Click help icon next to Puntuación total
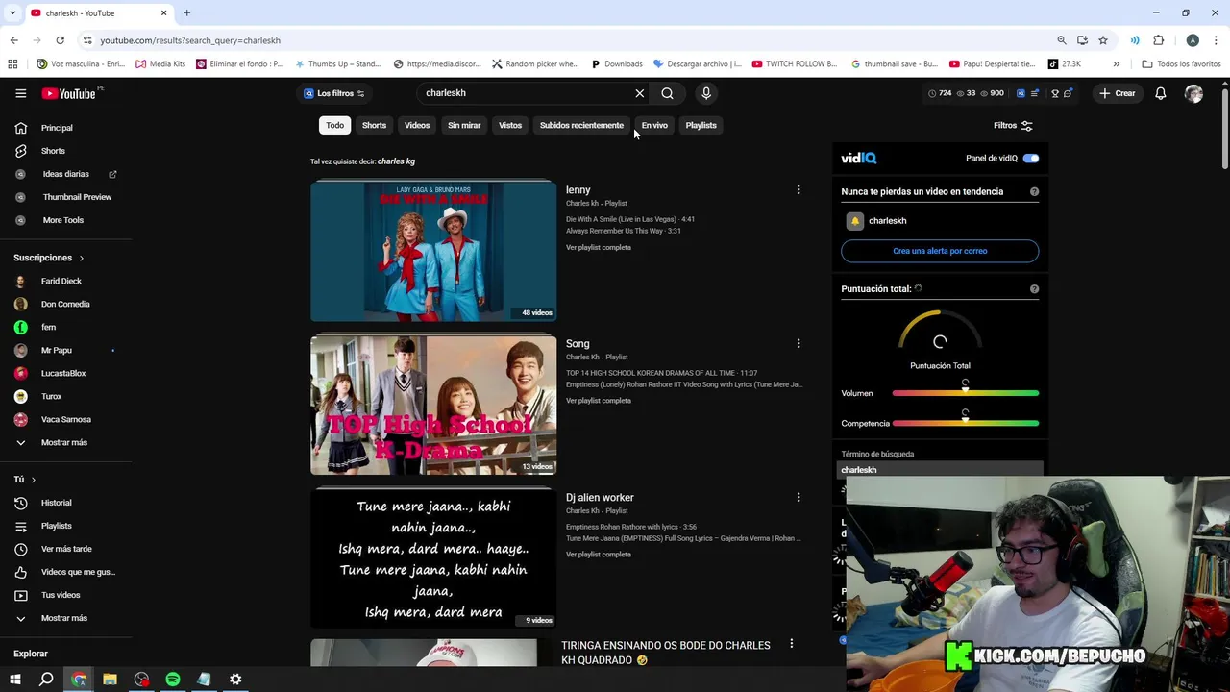 click(1034, 289)
